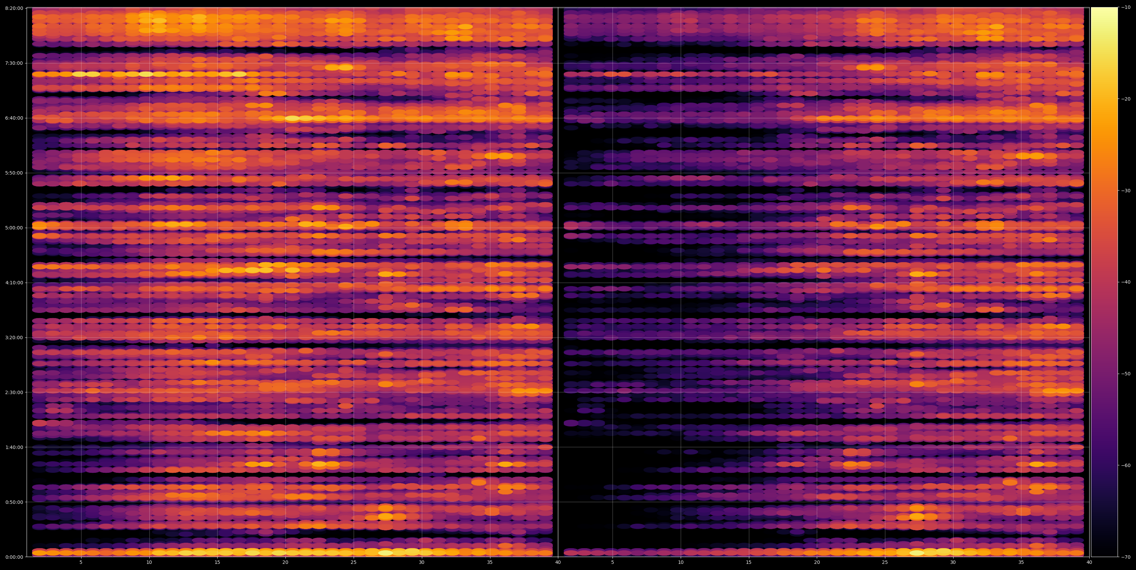
Task: Click x-axis label 25 under left heatmap
Action: pyautogui.click(x=354, y=562)
